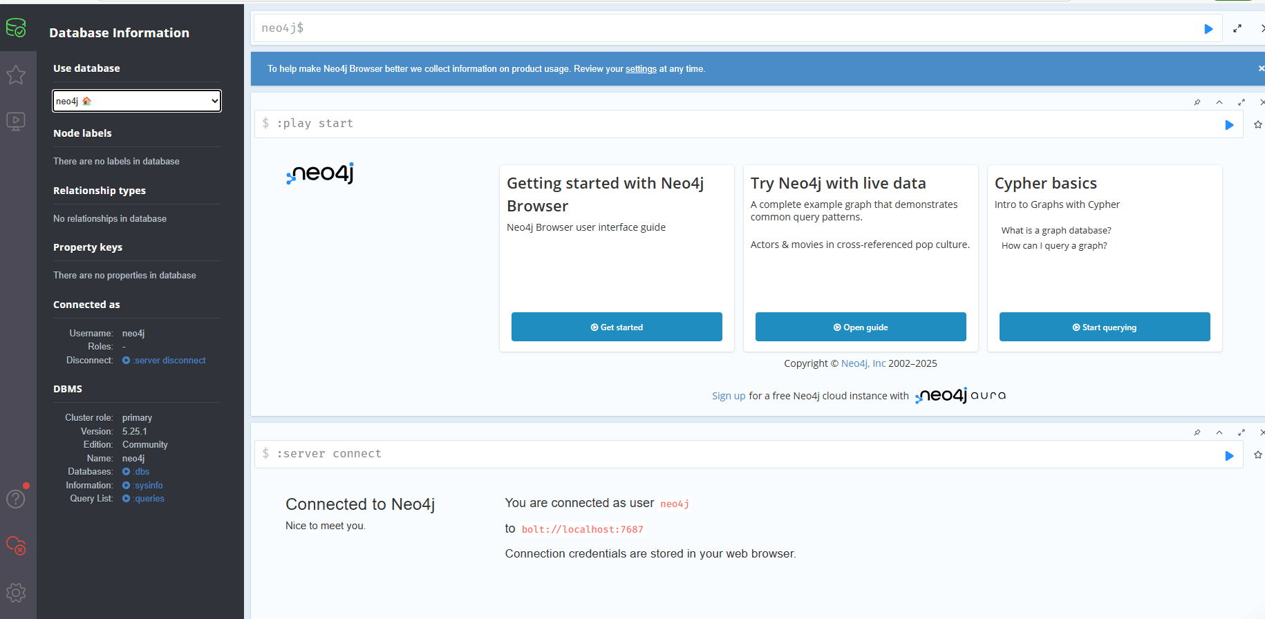The width and height of the screenshot is (1265, 619).
Task: Expand the main query editor to fullscreen
Action: point(1237,28)
